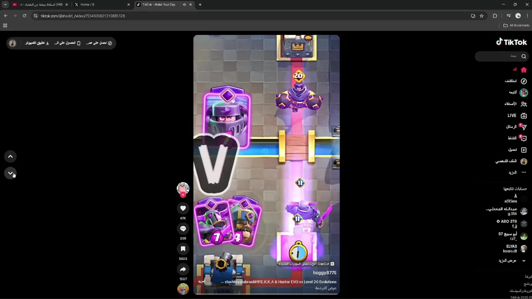Bookmark this page with the star icon

point(482,16)
